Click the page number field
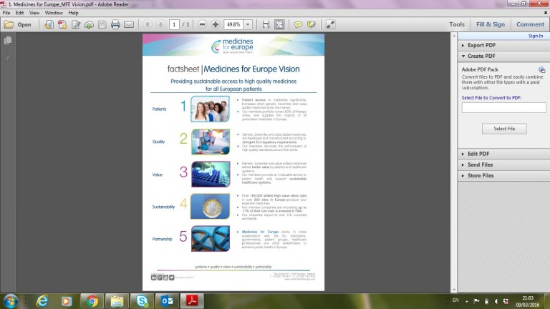 (x=174, y=24)
